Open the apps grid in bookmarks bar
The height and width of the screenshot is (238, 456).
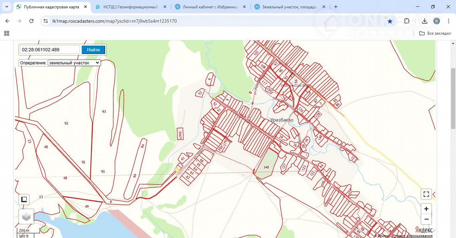[6, 33]
